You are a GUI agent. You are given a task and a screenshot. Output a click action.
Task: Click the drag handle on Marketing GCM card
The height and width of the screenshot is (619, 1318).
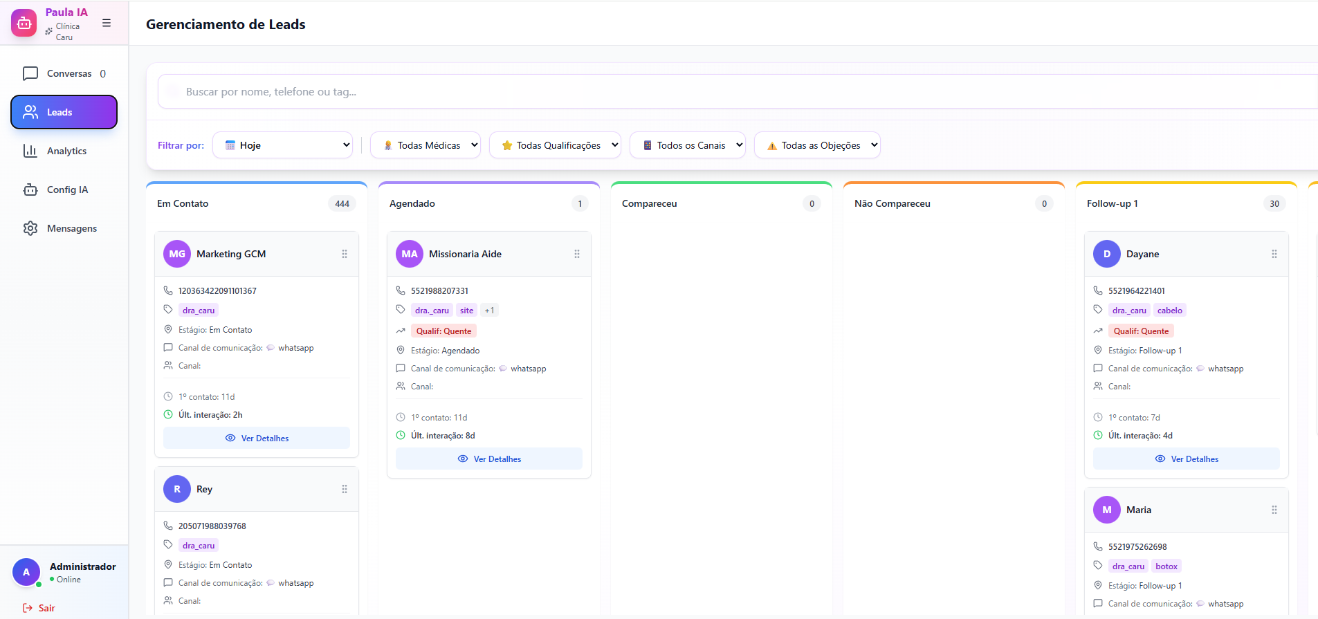point(345,254)
